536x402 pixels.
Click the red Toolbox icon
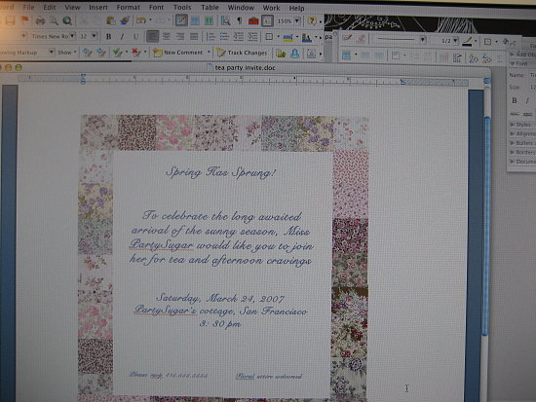click(x=253, y=21)
